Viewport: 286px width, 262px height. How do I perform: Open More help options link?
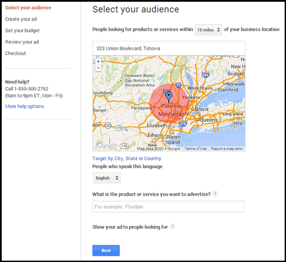tap(25, 106)
